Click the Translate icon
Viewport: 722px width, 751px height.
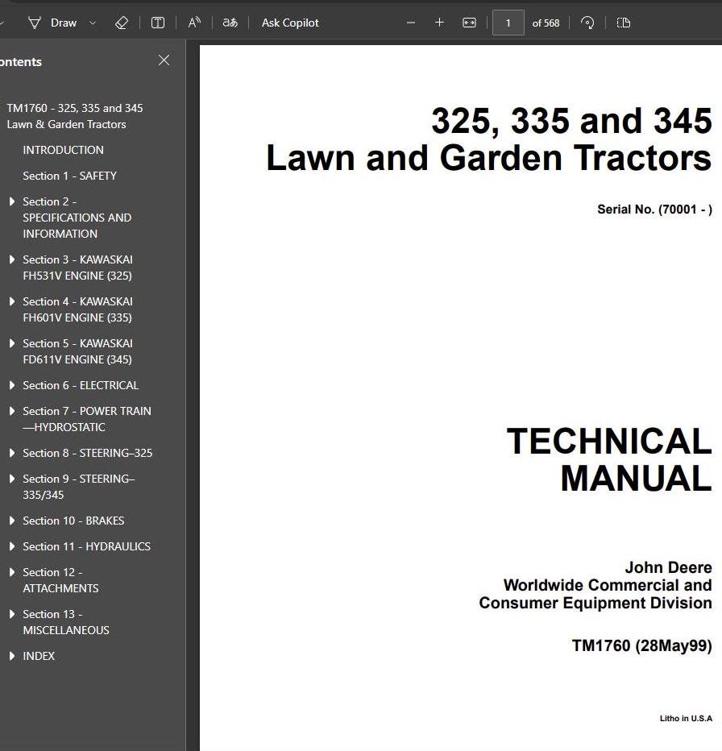tap(230, 23)
